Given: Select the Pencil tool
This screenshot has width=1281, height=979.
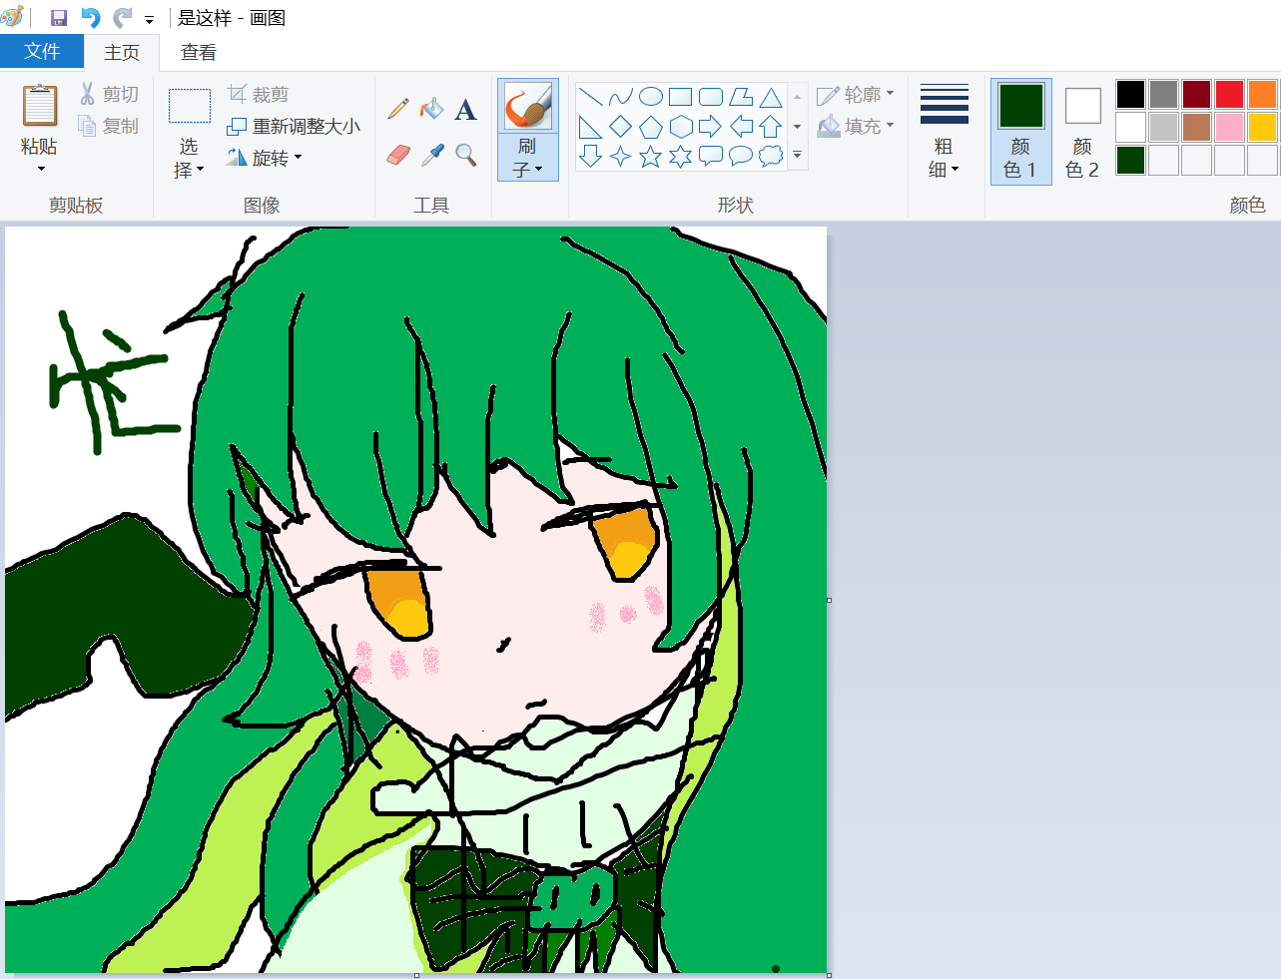Looking at the screenshot, I should [x=398, y=109].
